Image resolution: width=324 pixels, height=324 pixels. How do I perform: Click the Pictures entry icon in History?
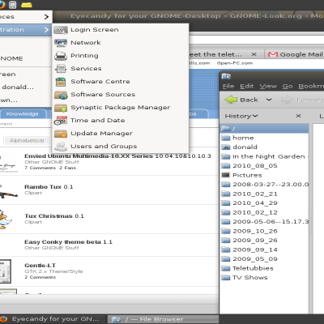tap(225, 175)
